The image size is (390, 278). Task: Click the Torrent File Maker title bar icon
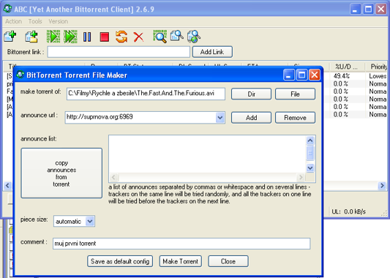[x=20, y=75]
